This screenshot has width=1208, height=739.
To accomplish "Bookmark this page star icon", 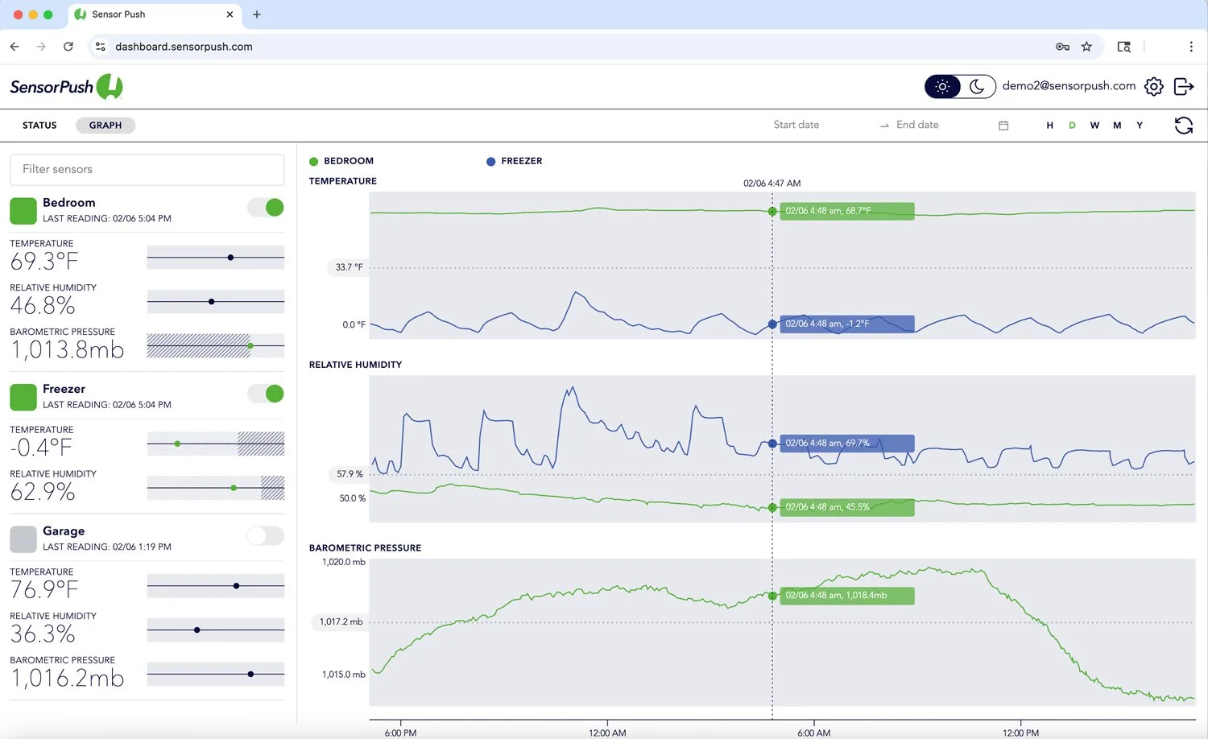I will tap(1086, 47).
